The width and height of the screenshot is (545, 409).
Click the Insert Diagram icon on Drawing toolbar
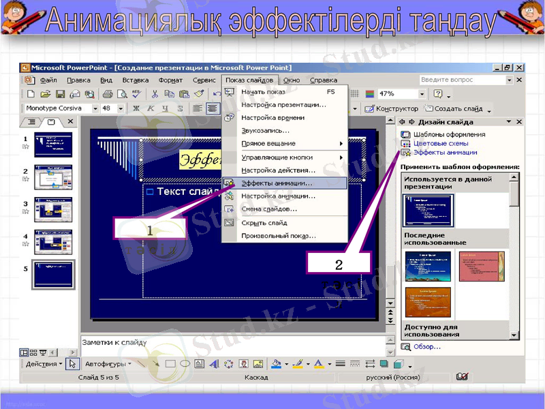pyautogui.click(x=228, y=363)
